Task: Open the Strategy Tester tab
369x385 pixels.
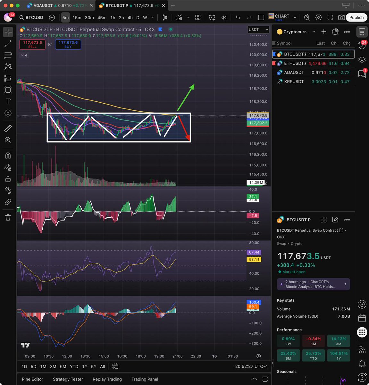Action: coord(68,379)
